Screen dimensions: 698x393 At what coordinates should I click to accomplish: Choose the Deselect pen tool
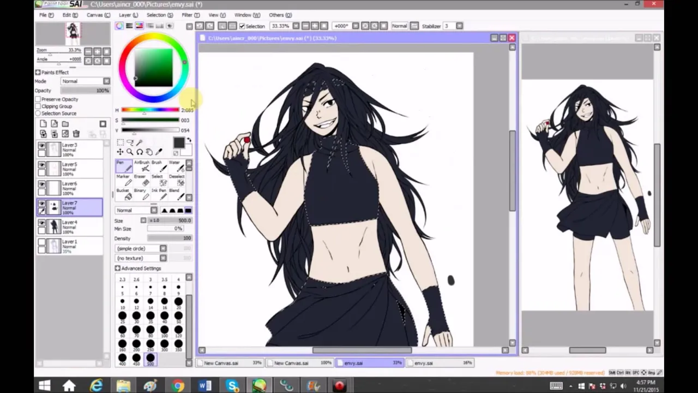tap(176, 180)
